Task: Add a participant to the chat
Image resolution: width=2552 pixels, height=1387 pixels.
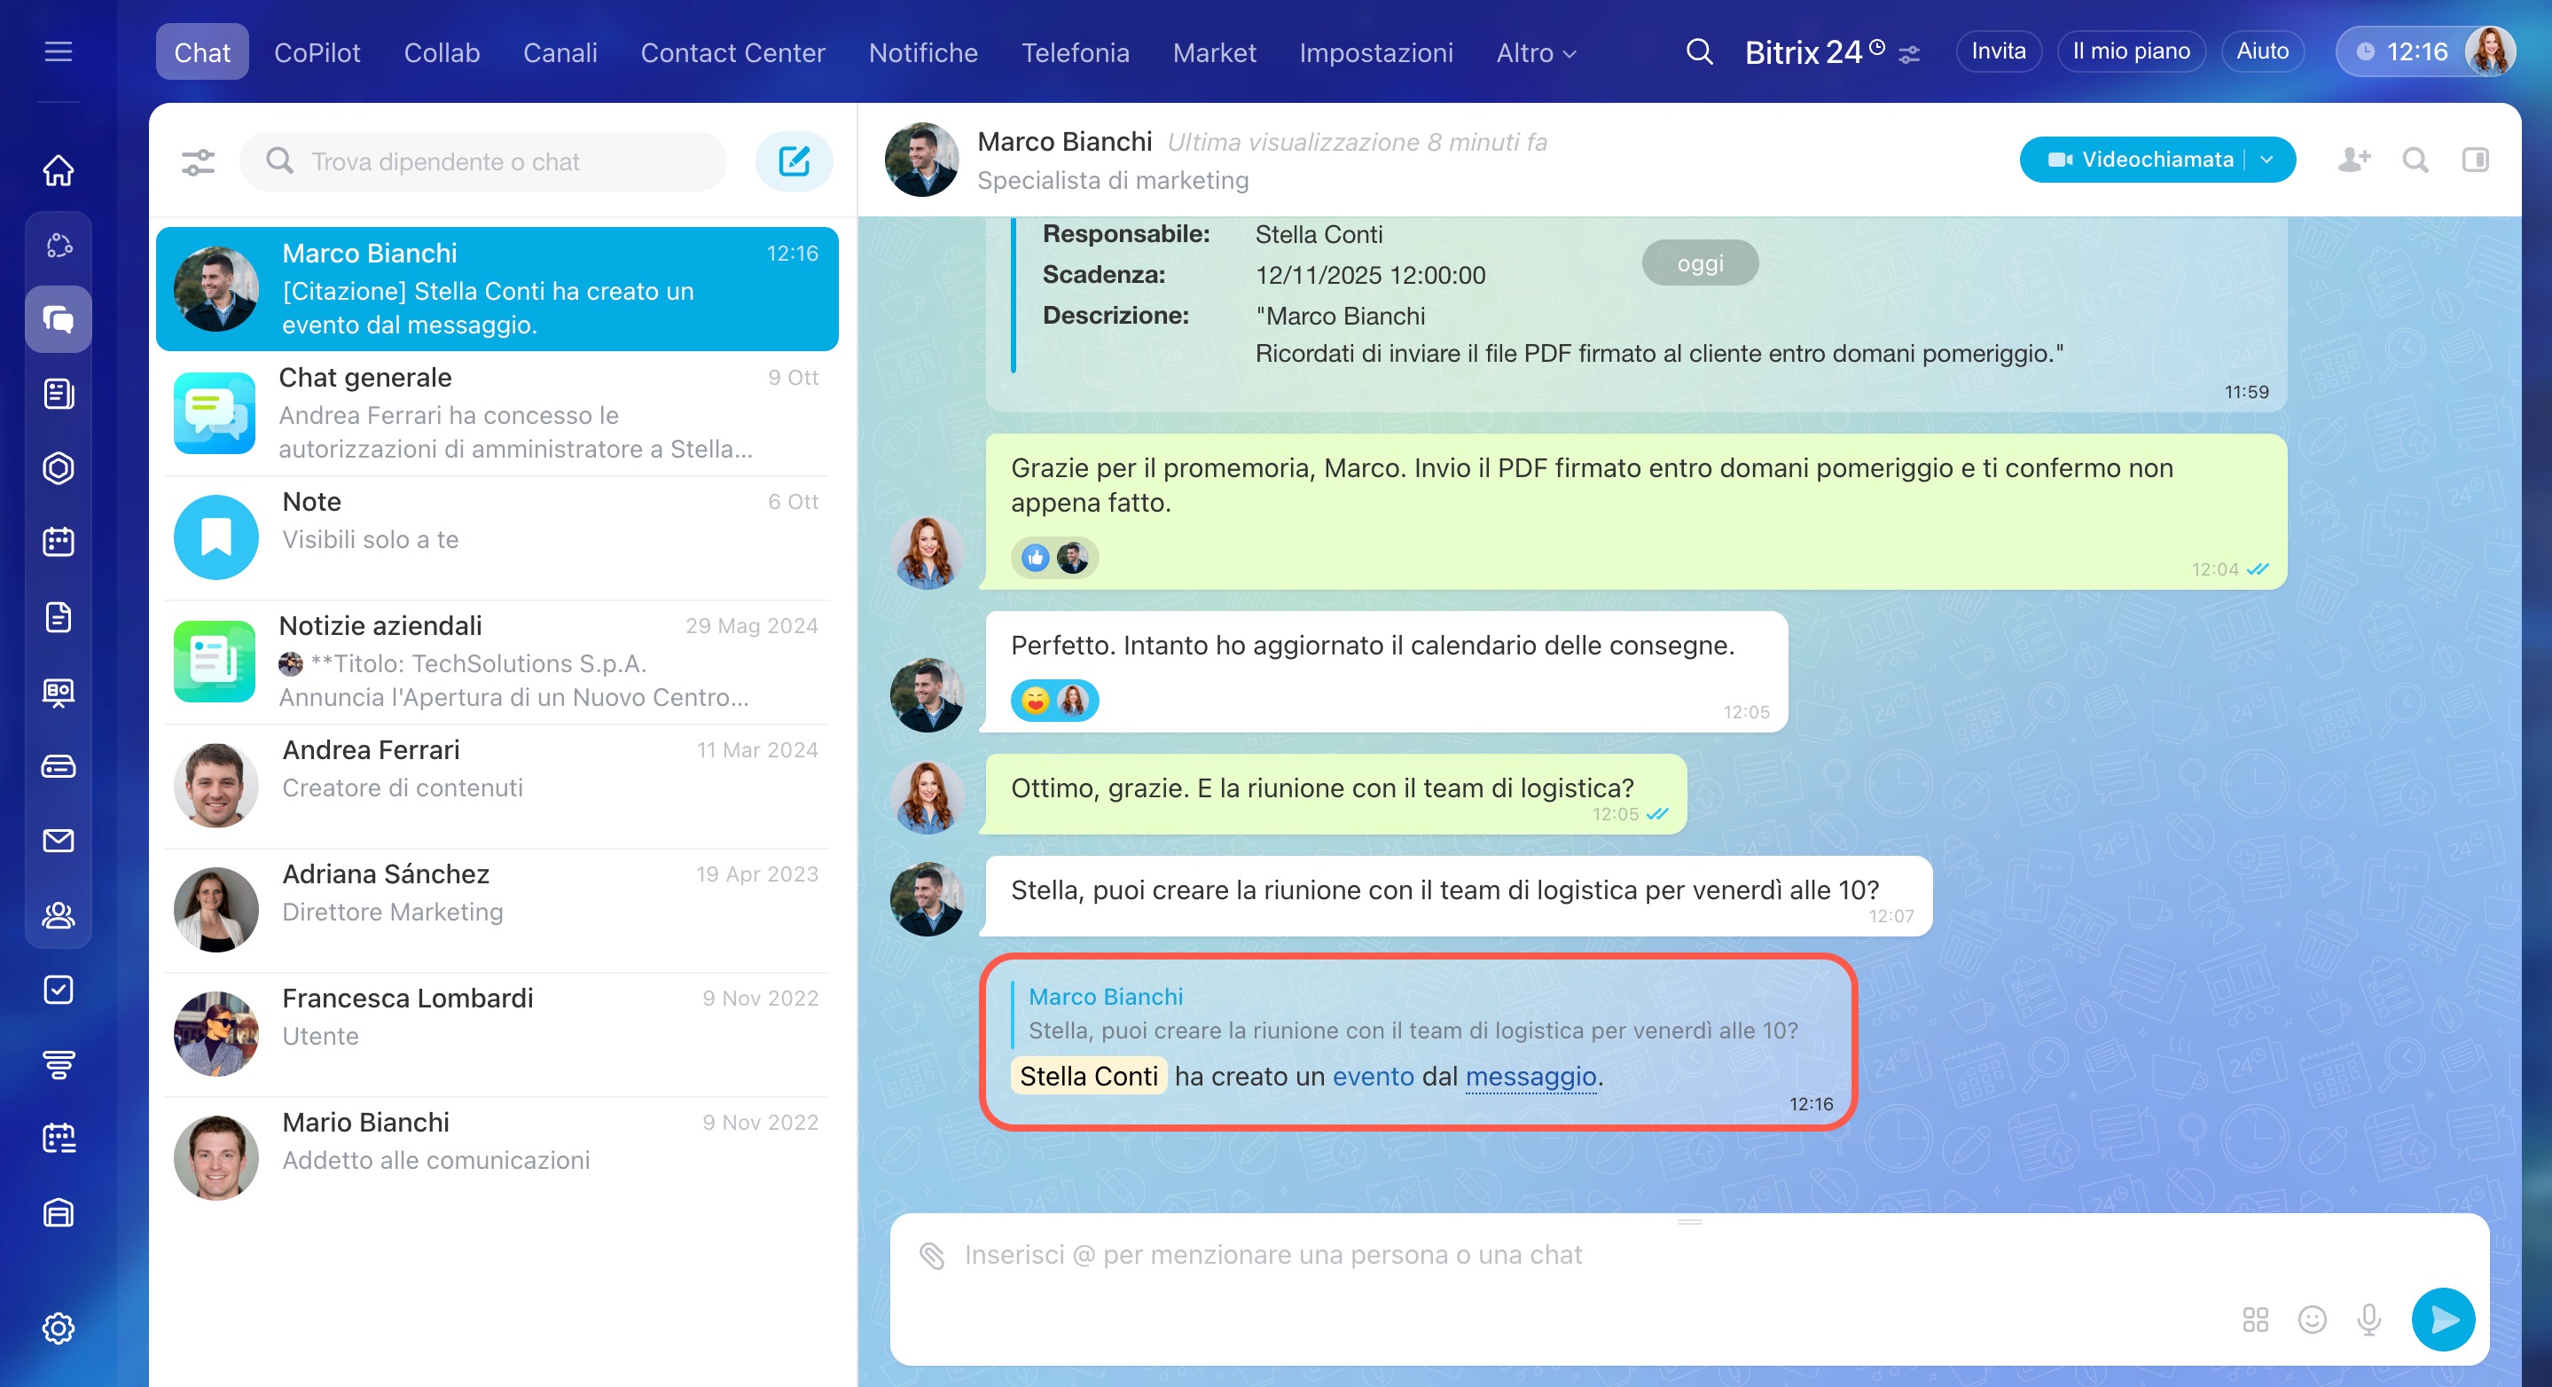Action: click(x=2354, y=160)
